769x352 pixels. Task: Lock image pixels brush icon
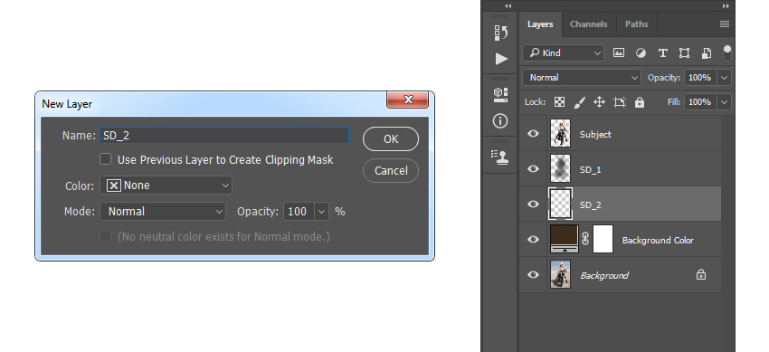579,102
